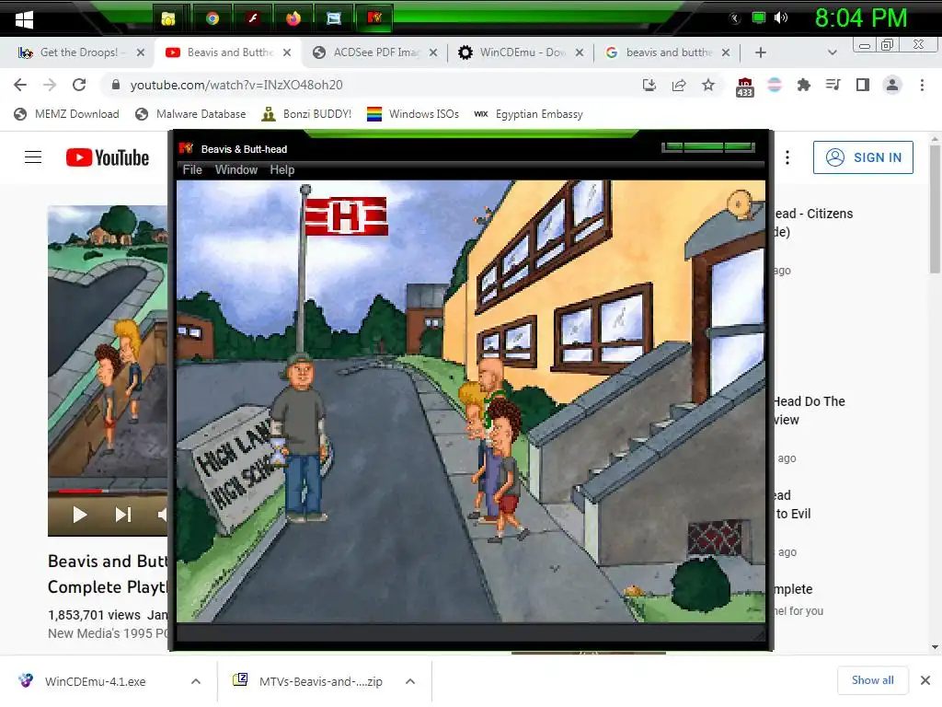This screenshot has height=707, width=942.
Task: Open the MTVs-Beavis-and zip download
Action: (x=320, y=681)
